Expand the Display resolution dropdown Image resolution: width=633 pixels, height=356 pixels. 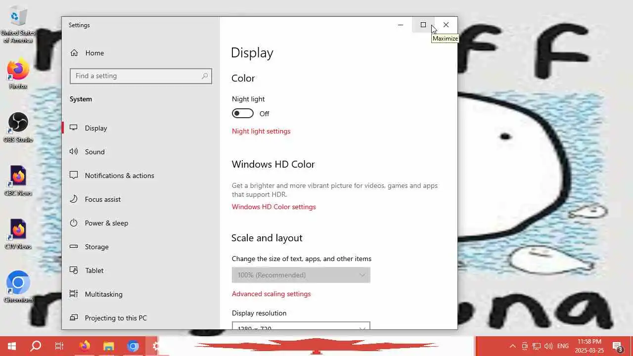[x=301, y=326]
